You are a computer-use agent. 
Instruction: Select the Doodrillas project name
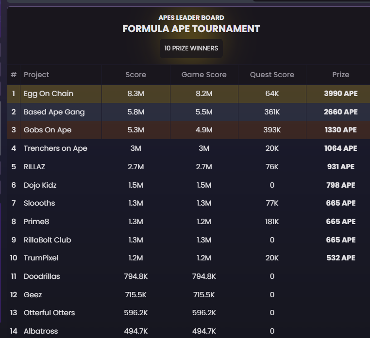[x=42, y=276]
